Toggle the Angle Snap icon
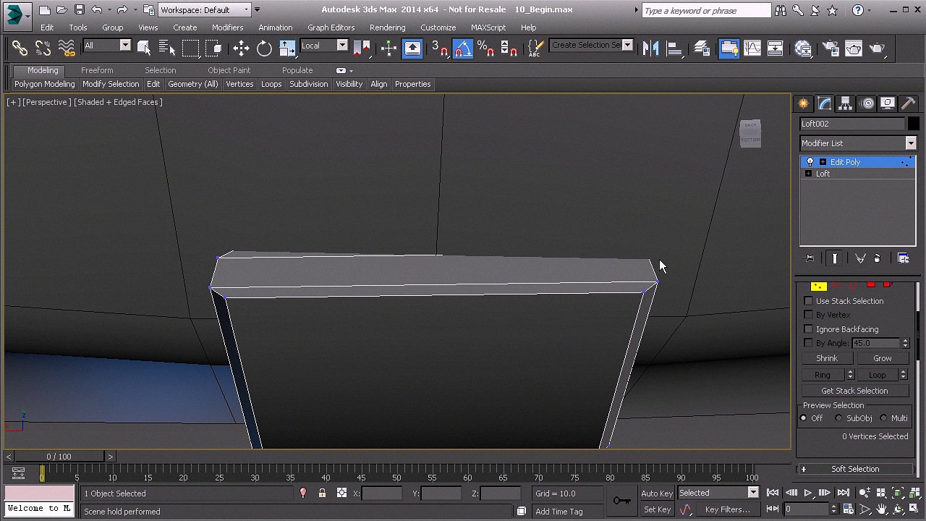 click(x=463, y=48)
